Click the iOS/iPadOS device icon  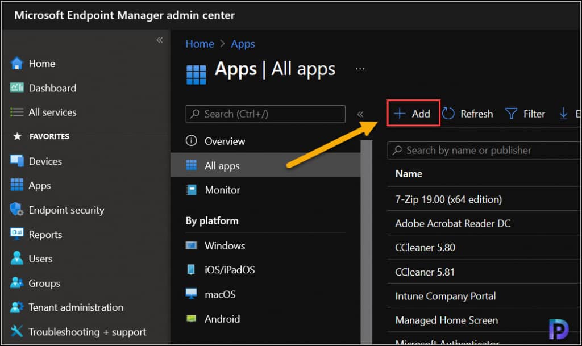pyautogui.click(x=191, y=270)
